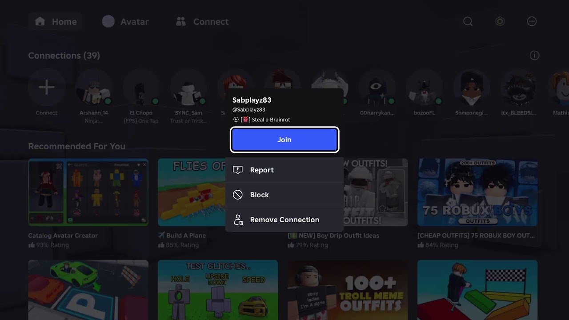Select the Home tab
This screenshot has width=569, height=320.
(x=56, y=21)
